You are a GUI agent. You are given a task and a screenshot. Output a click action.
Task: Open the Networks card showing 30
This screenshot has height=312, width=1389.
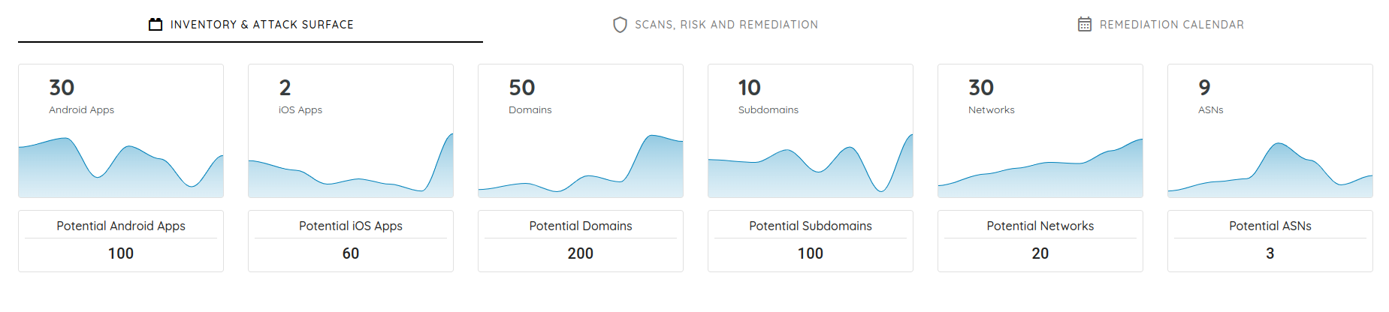(x=1040, y=131)
